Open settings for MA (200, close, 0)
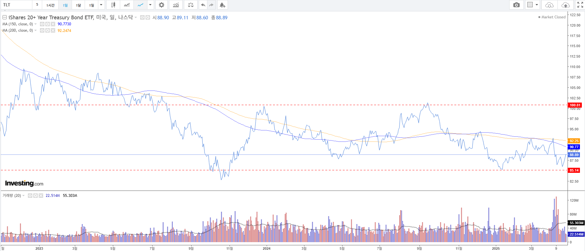This screenshot has height=251, width=585. pos(48,30)
